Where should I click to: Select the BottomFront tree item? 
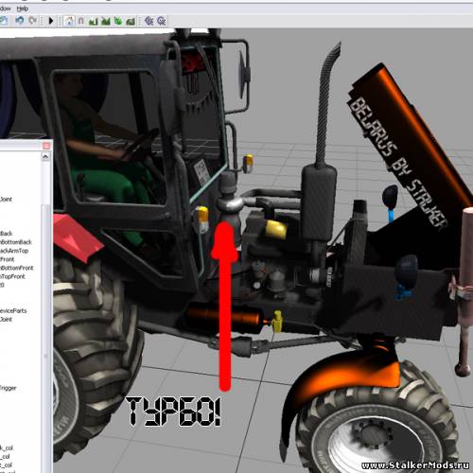click(x=17, y=268)
